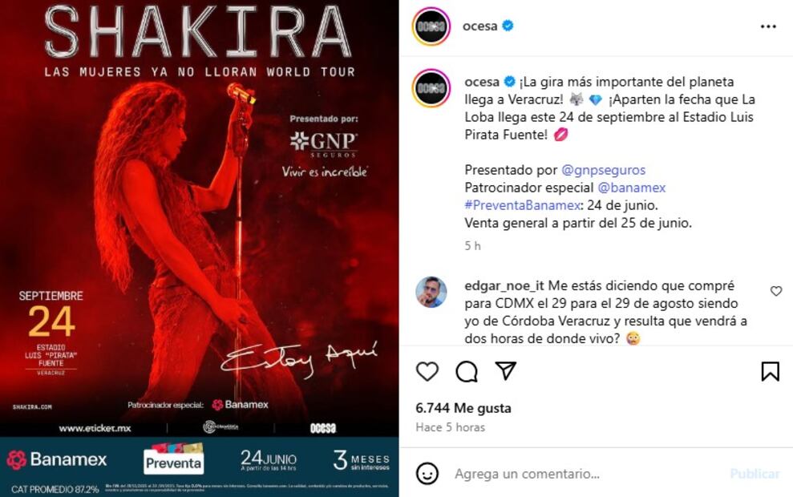Click the ocesa verified badge in header
The width and height of the screenshot is (793, 497).
tap(508, 26)
